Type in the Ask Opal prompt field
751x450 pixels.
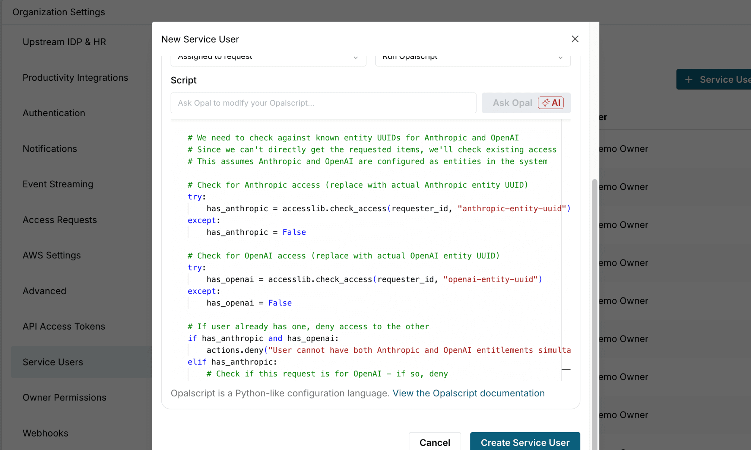(323, 103)
